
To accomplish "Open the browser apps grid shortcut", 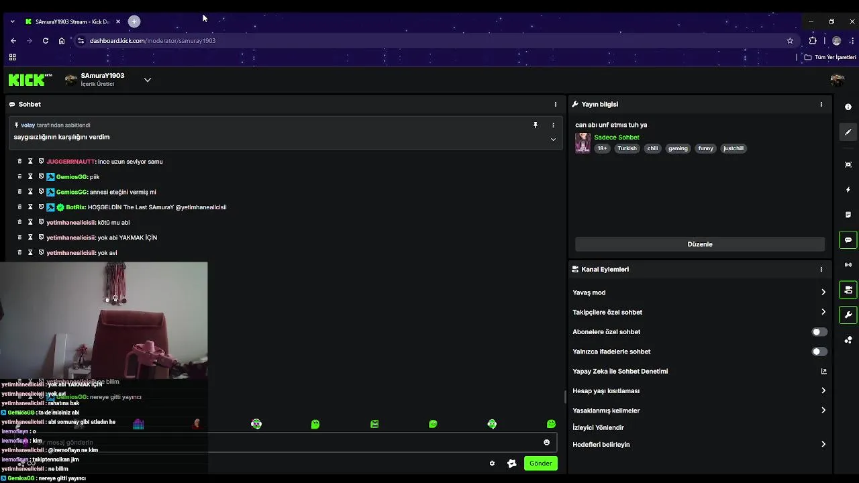I will pos(12,58).
